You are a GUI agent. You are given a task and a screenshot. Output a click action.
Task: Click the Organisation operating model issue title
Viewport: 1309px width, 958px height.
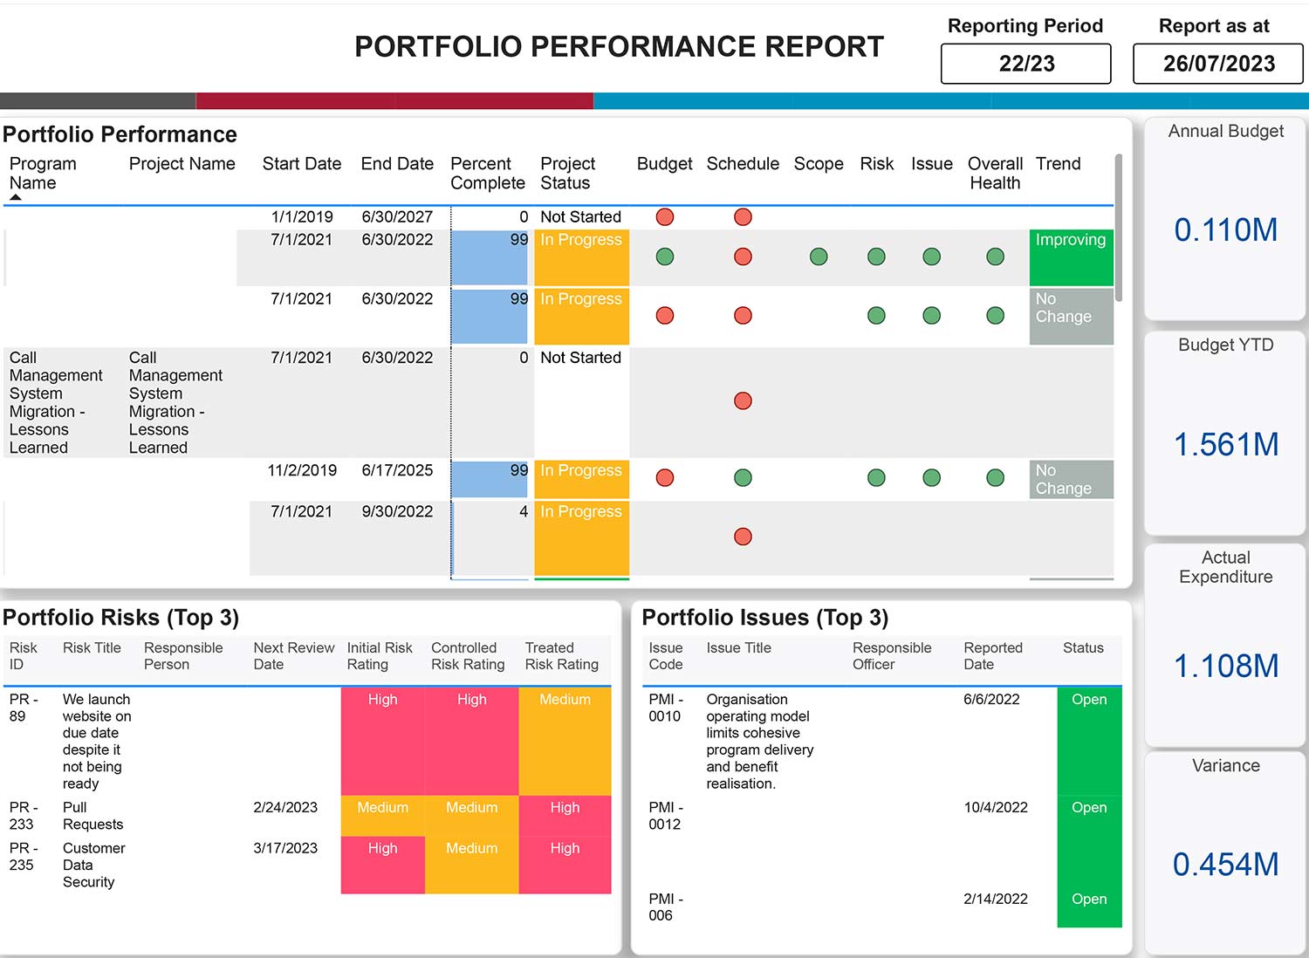pyautogui.click(x=759, y=742)
